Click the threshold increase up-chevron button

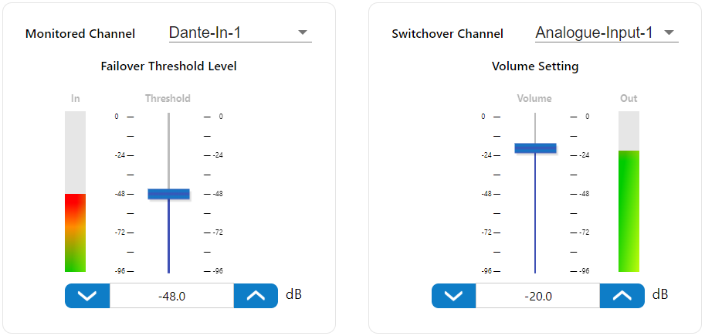(256, 296)
